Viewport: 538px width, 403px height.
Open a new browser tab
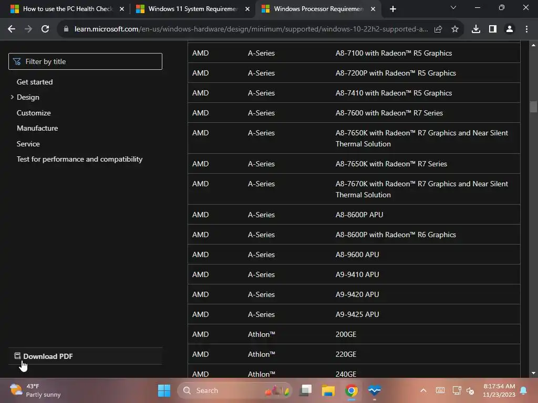pos(393,9)
